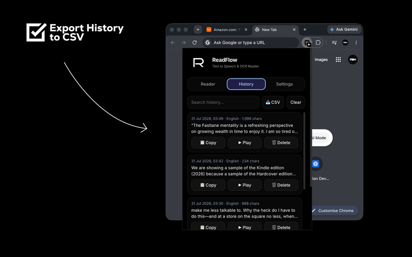412x257 pixels.
Task: Close the Amazon.com tab
Action: (246, 29)
